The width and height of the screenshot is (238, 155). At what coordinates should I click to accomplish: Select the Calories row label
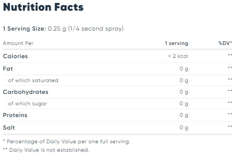[x=15, y=56]
